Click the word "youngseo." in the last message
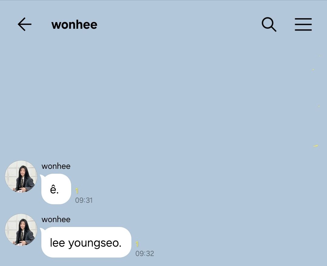 95,243
